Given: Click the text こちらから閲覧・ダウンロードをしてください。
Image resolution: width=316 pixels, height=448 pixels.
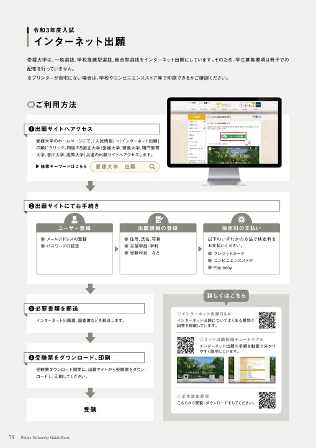Looking at the screenshot, I should 216,403.
